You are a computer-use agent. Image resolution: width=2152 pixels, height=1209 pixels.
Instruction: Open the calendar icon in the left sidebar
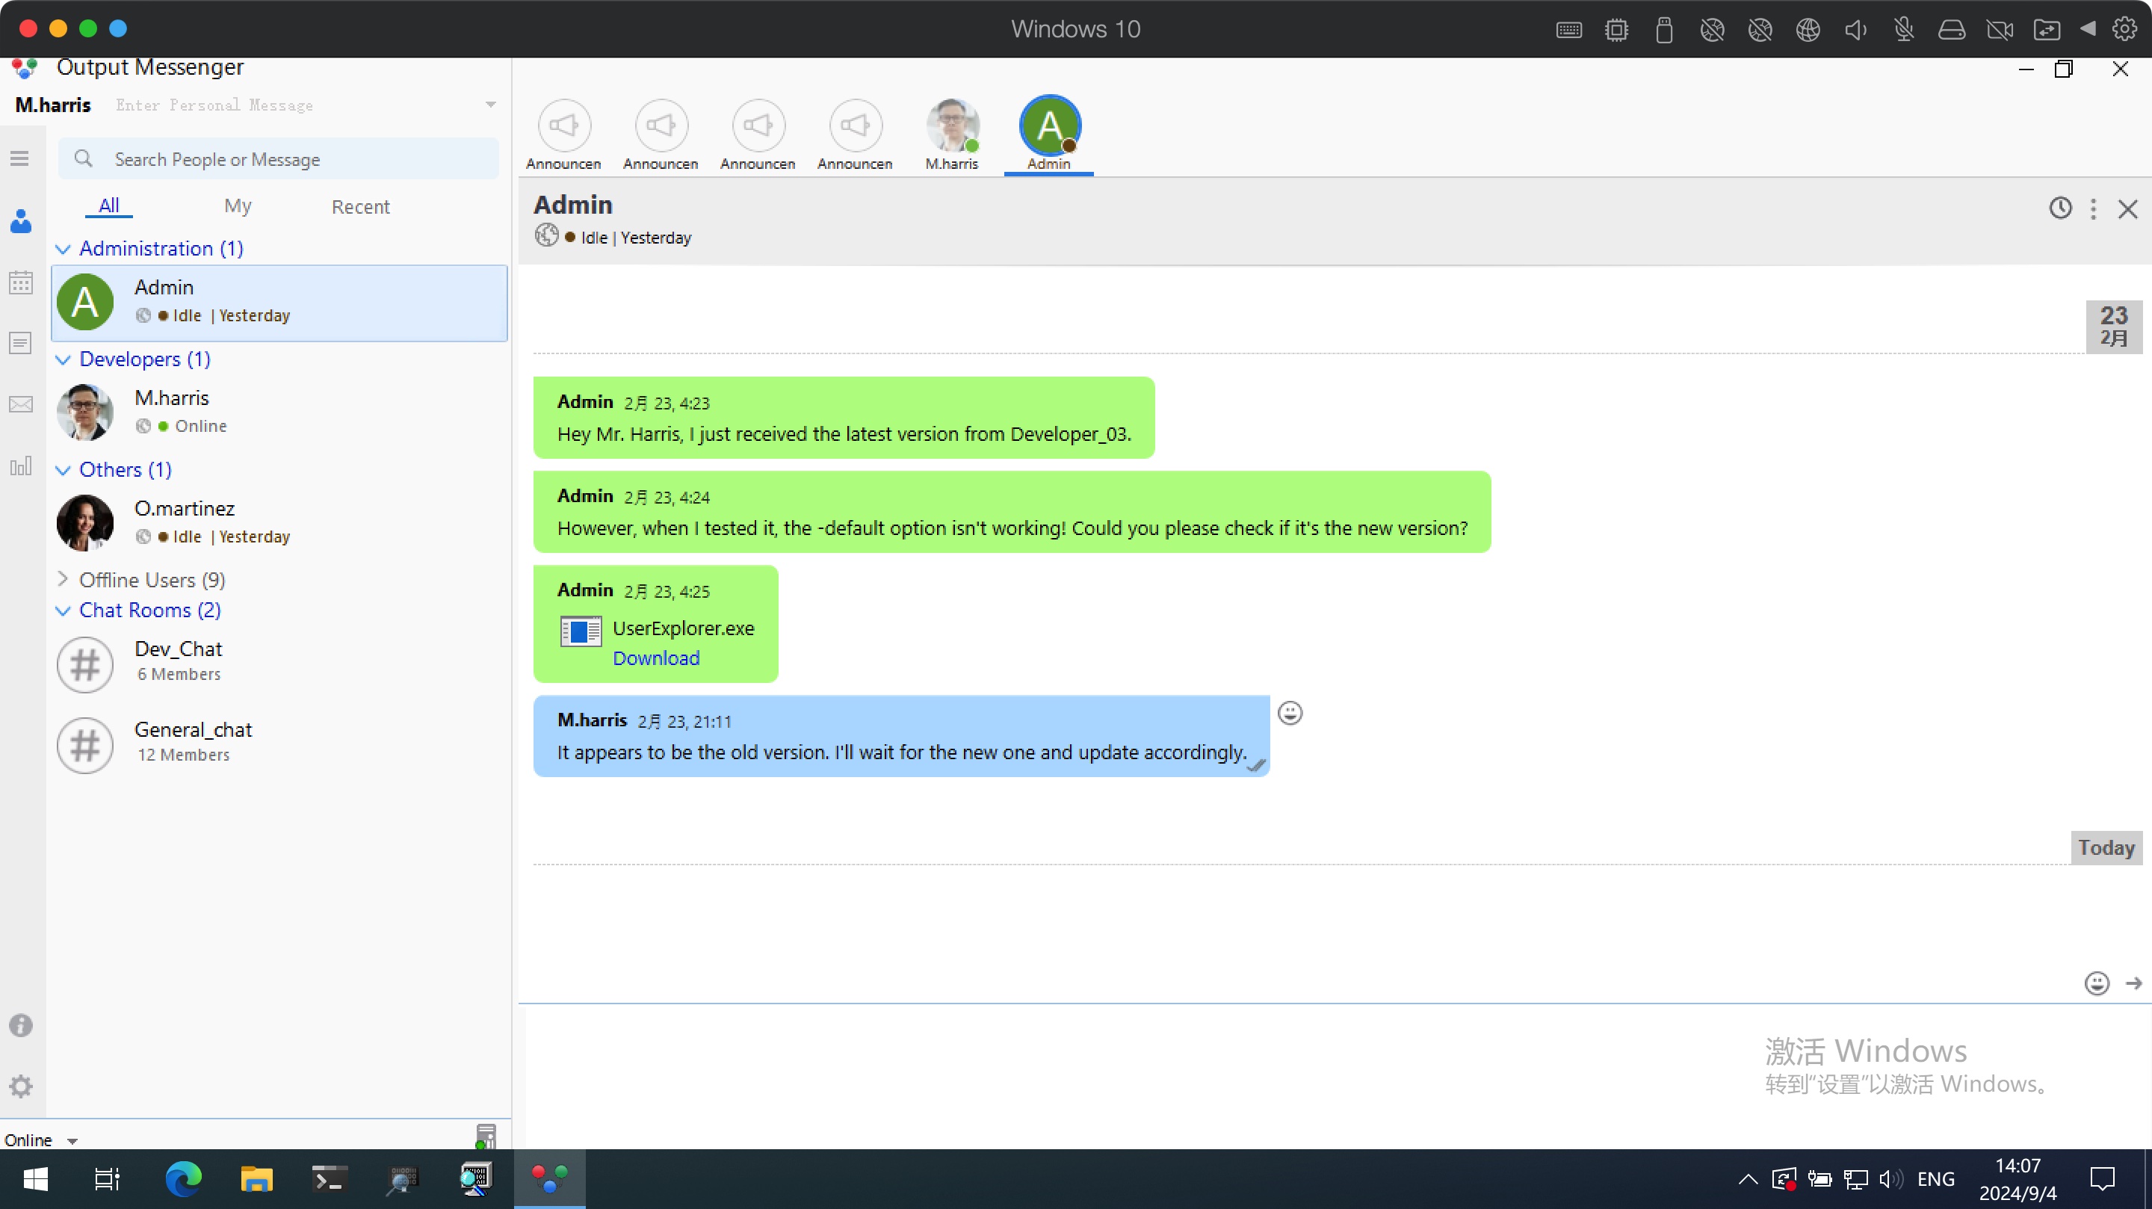click(x=21, y=282)
